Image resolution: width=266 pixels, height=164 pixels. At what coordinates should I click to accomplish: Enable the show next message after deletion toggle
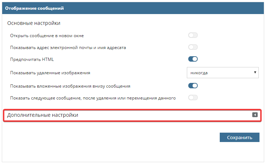pos(193,98)
